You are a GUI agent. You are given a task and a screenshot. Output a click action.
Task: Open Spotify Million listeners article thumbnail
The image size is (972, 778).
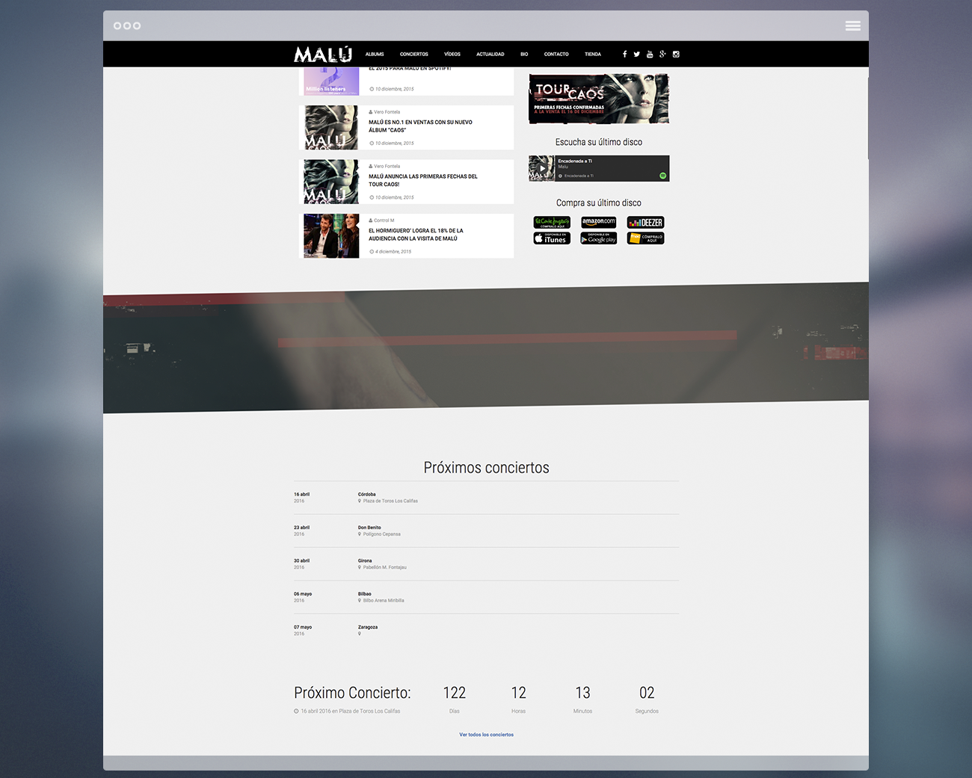331,81
